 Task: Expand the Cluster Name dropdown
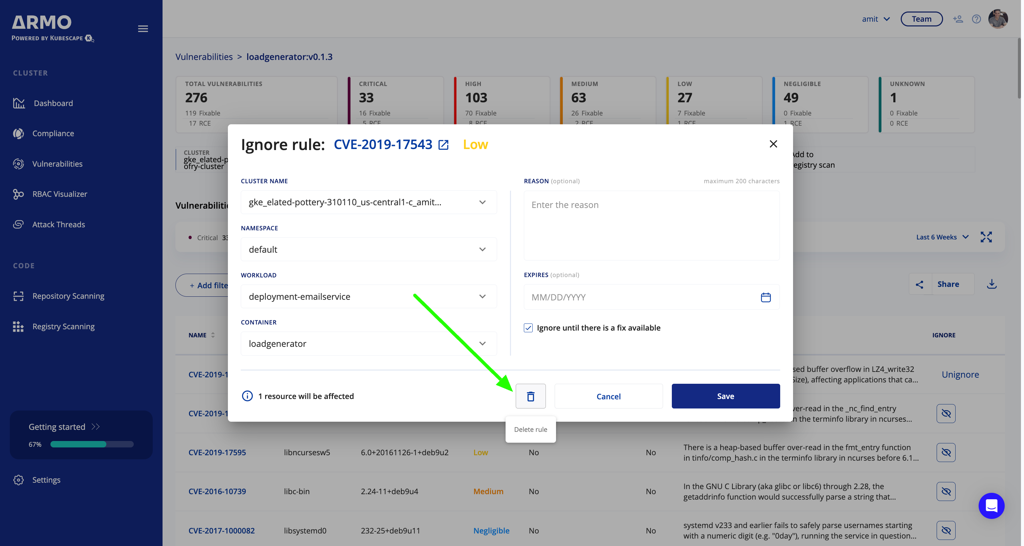pos(482,202)
